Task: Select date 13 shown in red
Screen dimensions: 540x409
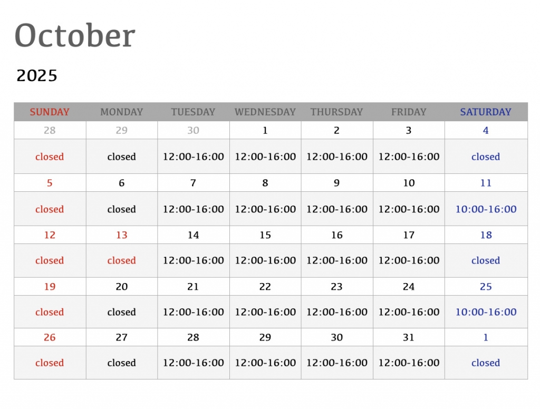Action: click(121, 235)
